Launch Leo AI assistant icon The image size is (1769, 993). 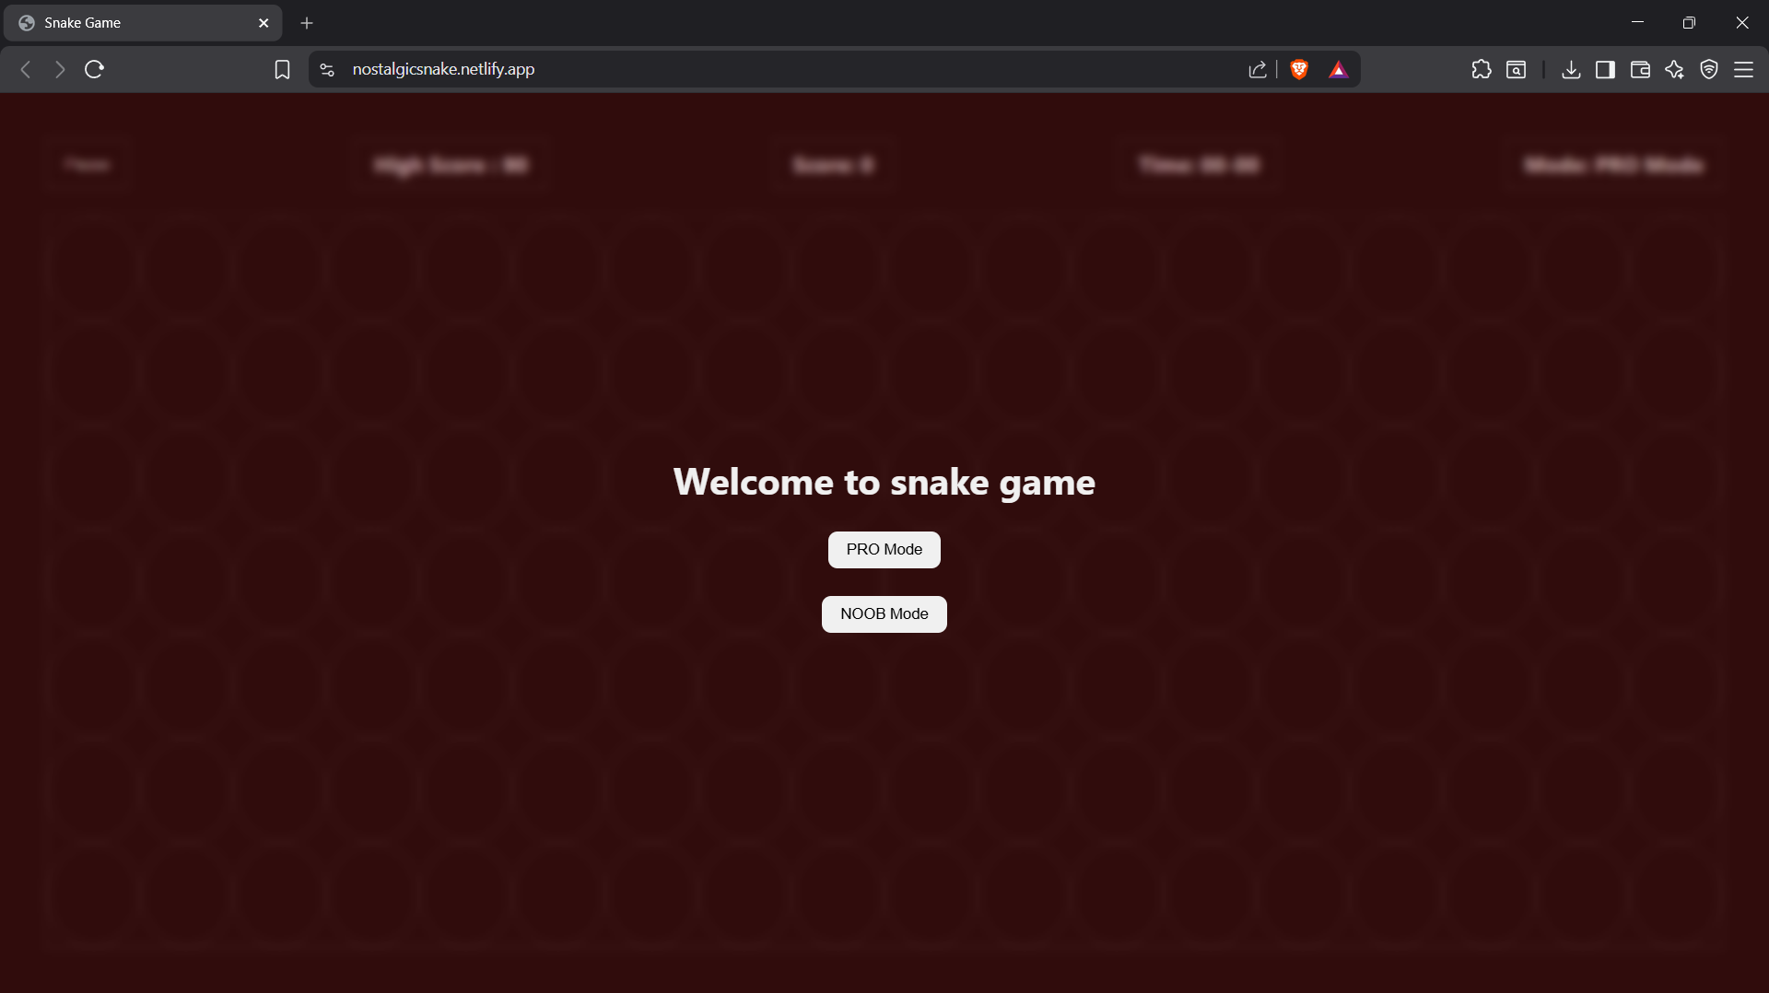[x=1674, y=69]
